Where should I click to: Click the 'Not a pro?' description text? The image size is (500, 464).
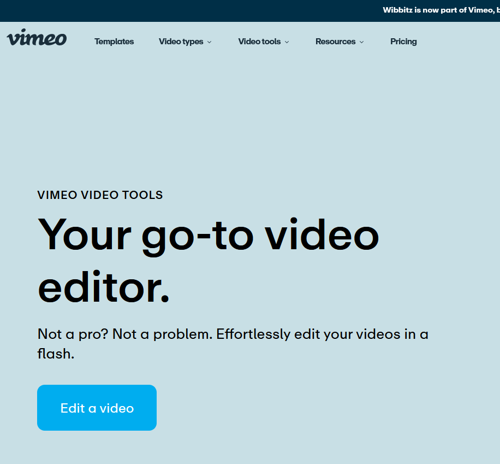click(233, 334)
